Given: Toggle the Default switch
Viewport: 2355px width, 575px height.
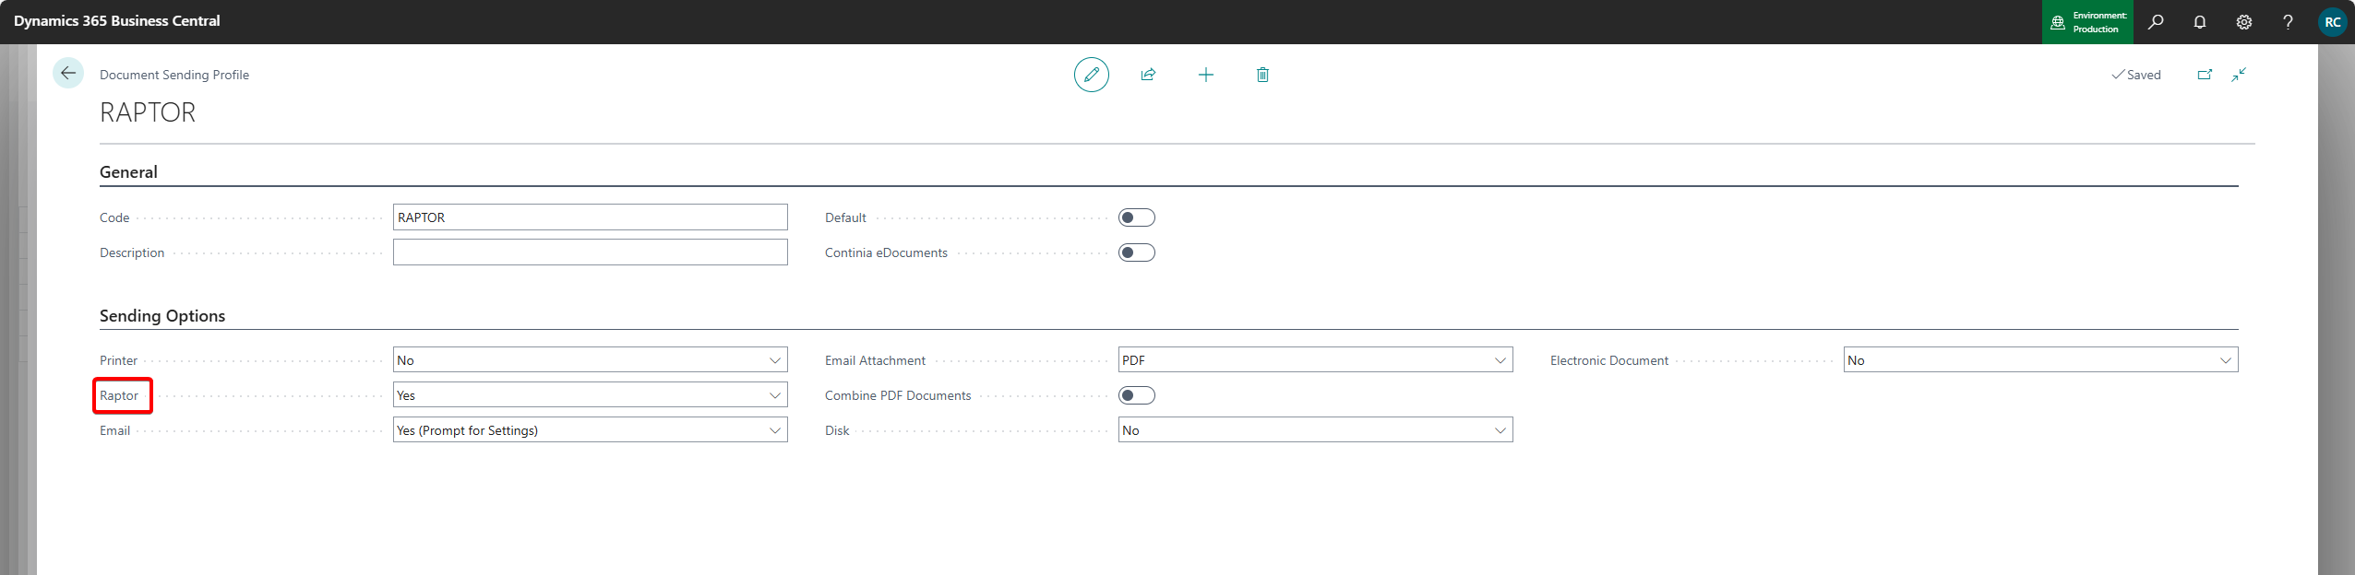Looking at the screenshot, I should tap(1136, 217).
